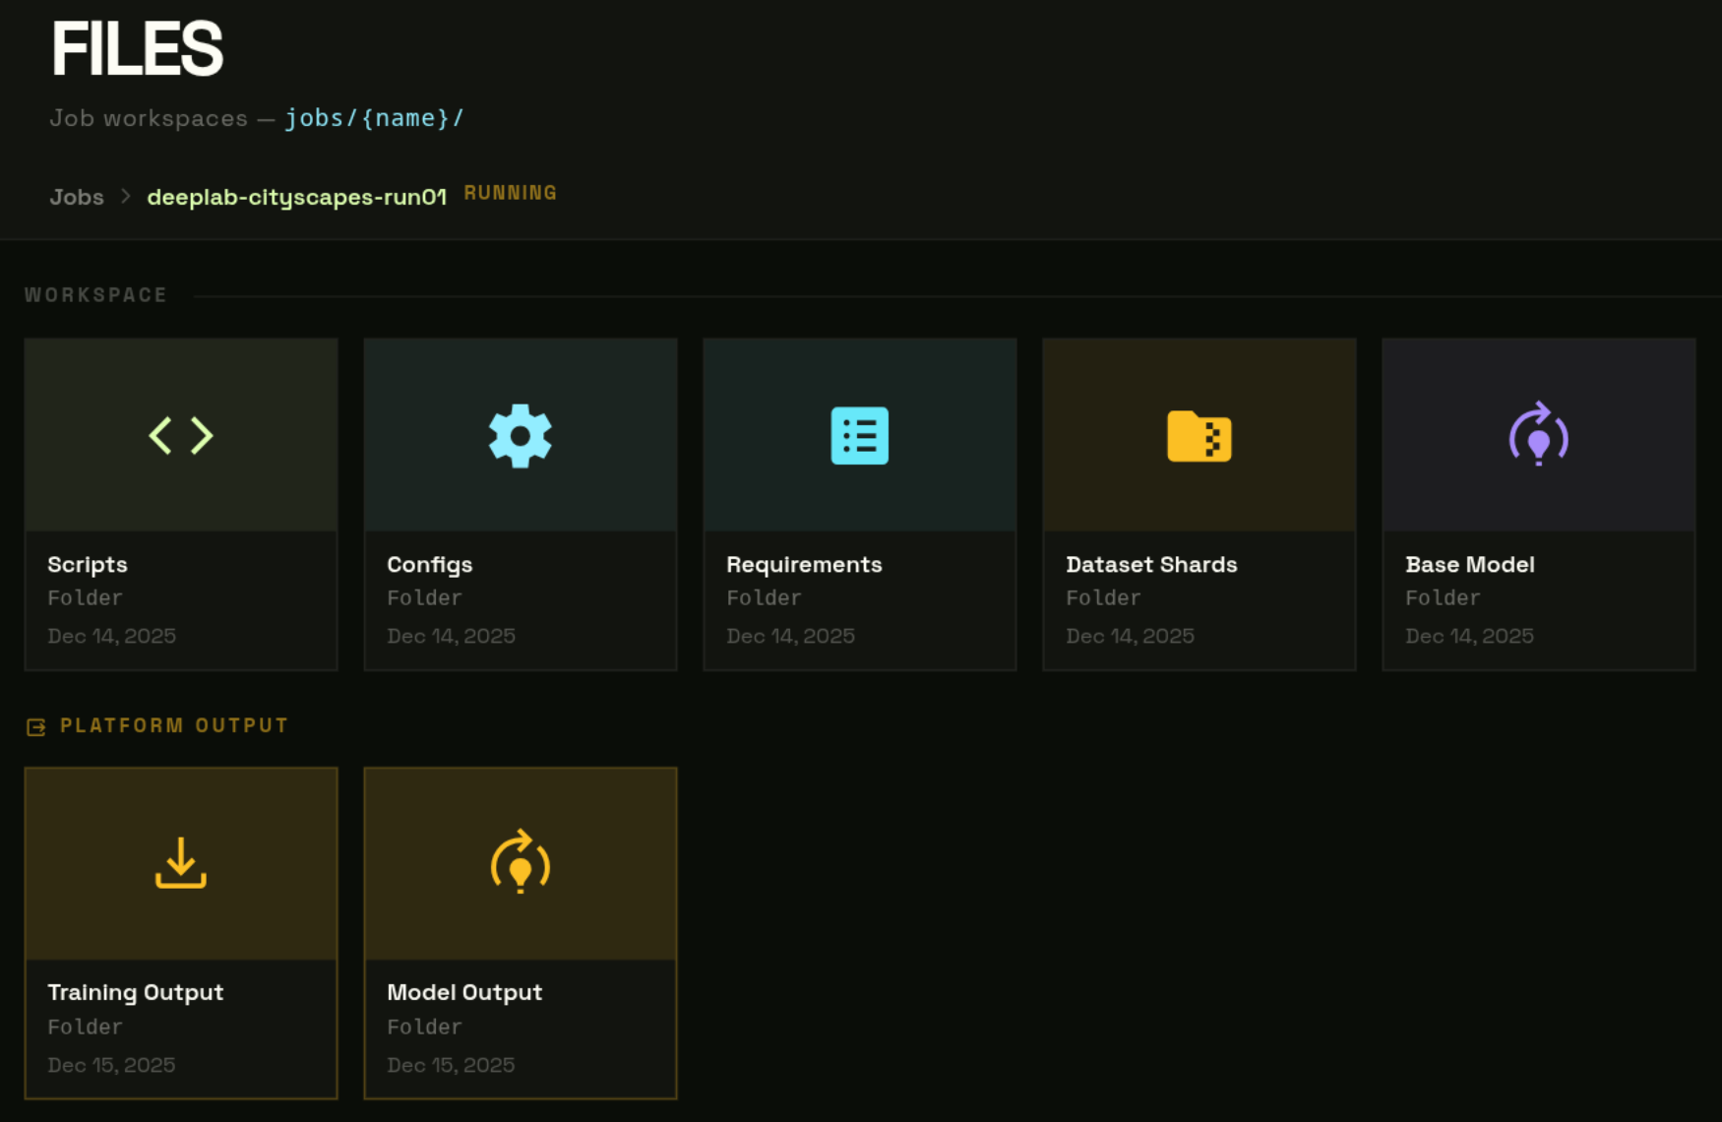Open the Base Model purple lightbulb icon
Image resolution: width=1722 pixels, height=1122 pixels.
pyautogui.click(x=1539, y=434)
